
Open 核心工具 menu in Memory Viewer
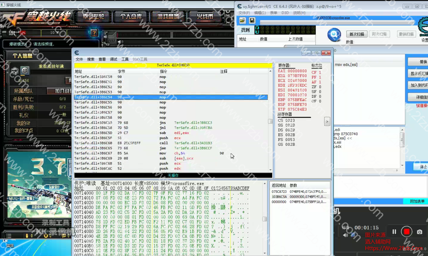point(140,59)
